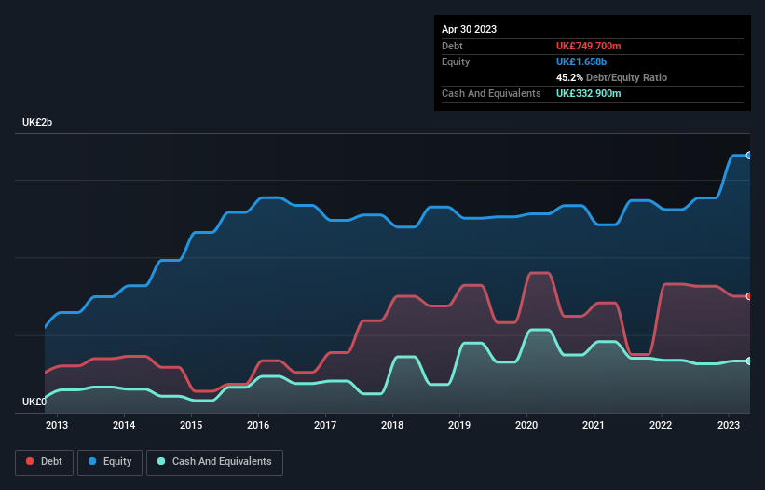Toggle the Debt legend button
The width and height of the screenshot is (765, 490).
pos(45,462)
